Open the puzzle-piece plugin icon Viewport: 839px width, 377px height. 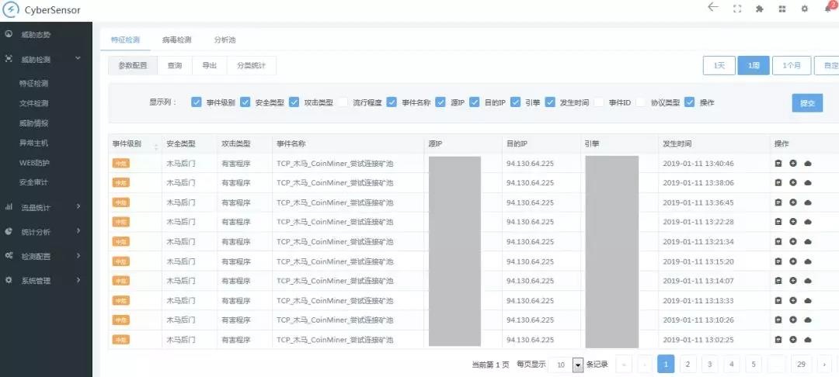click(760, 9)
